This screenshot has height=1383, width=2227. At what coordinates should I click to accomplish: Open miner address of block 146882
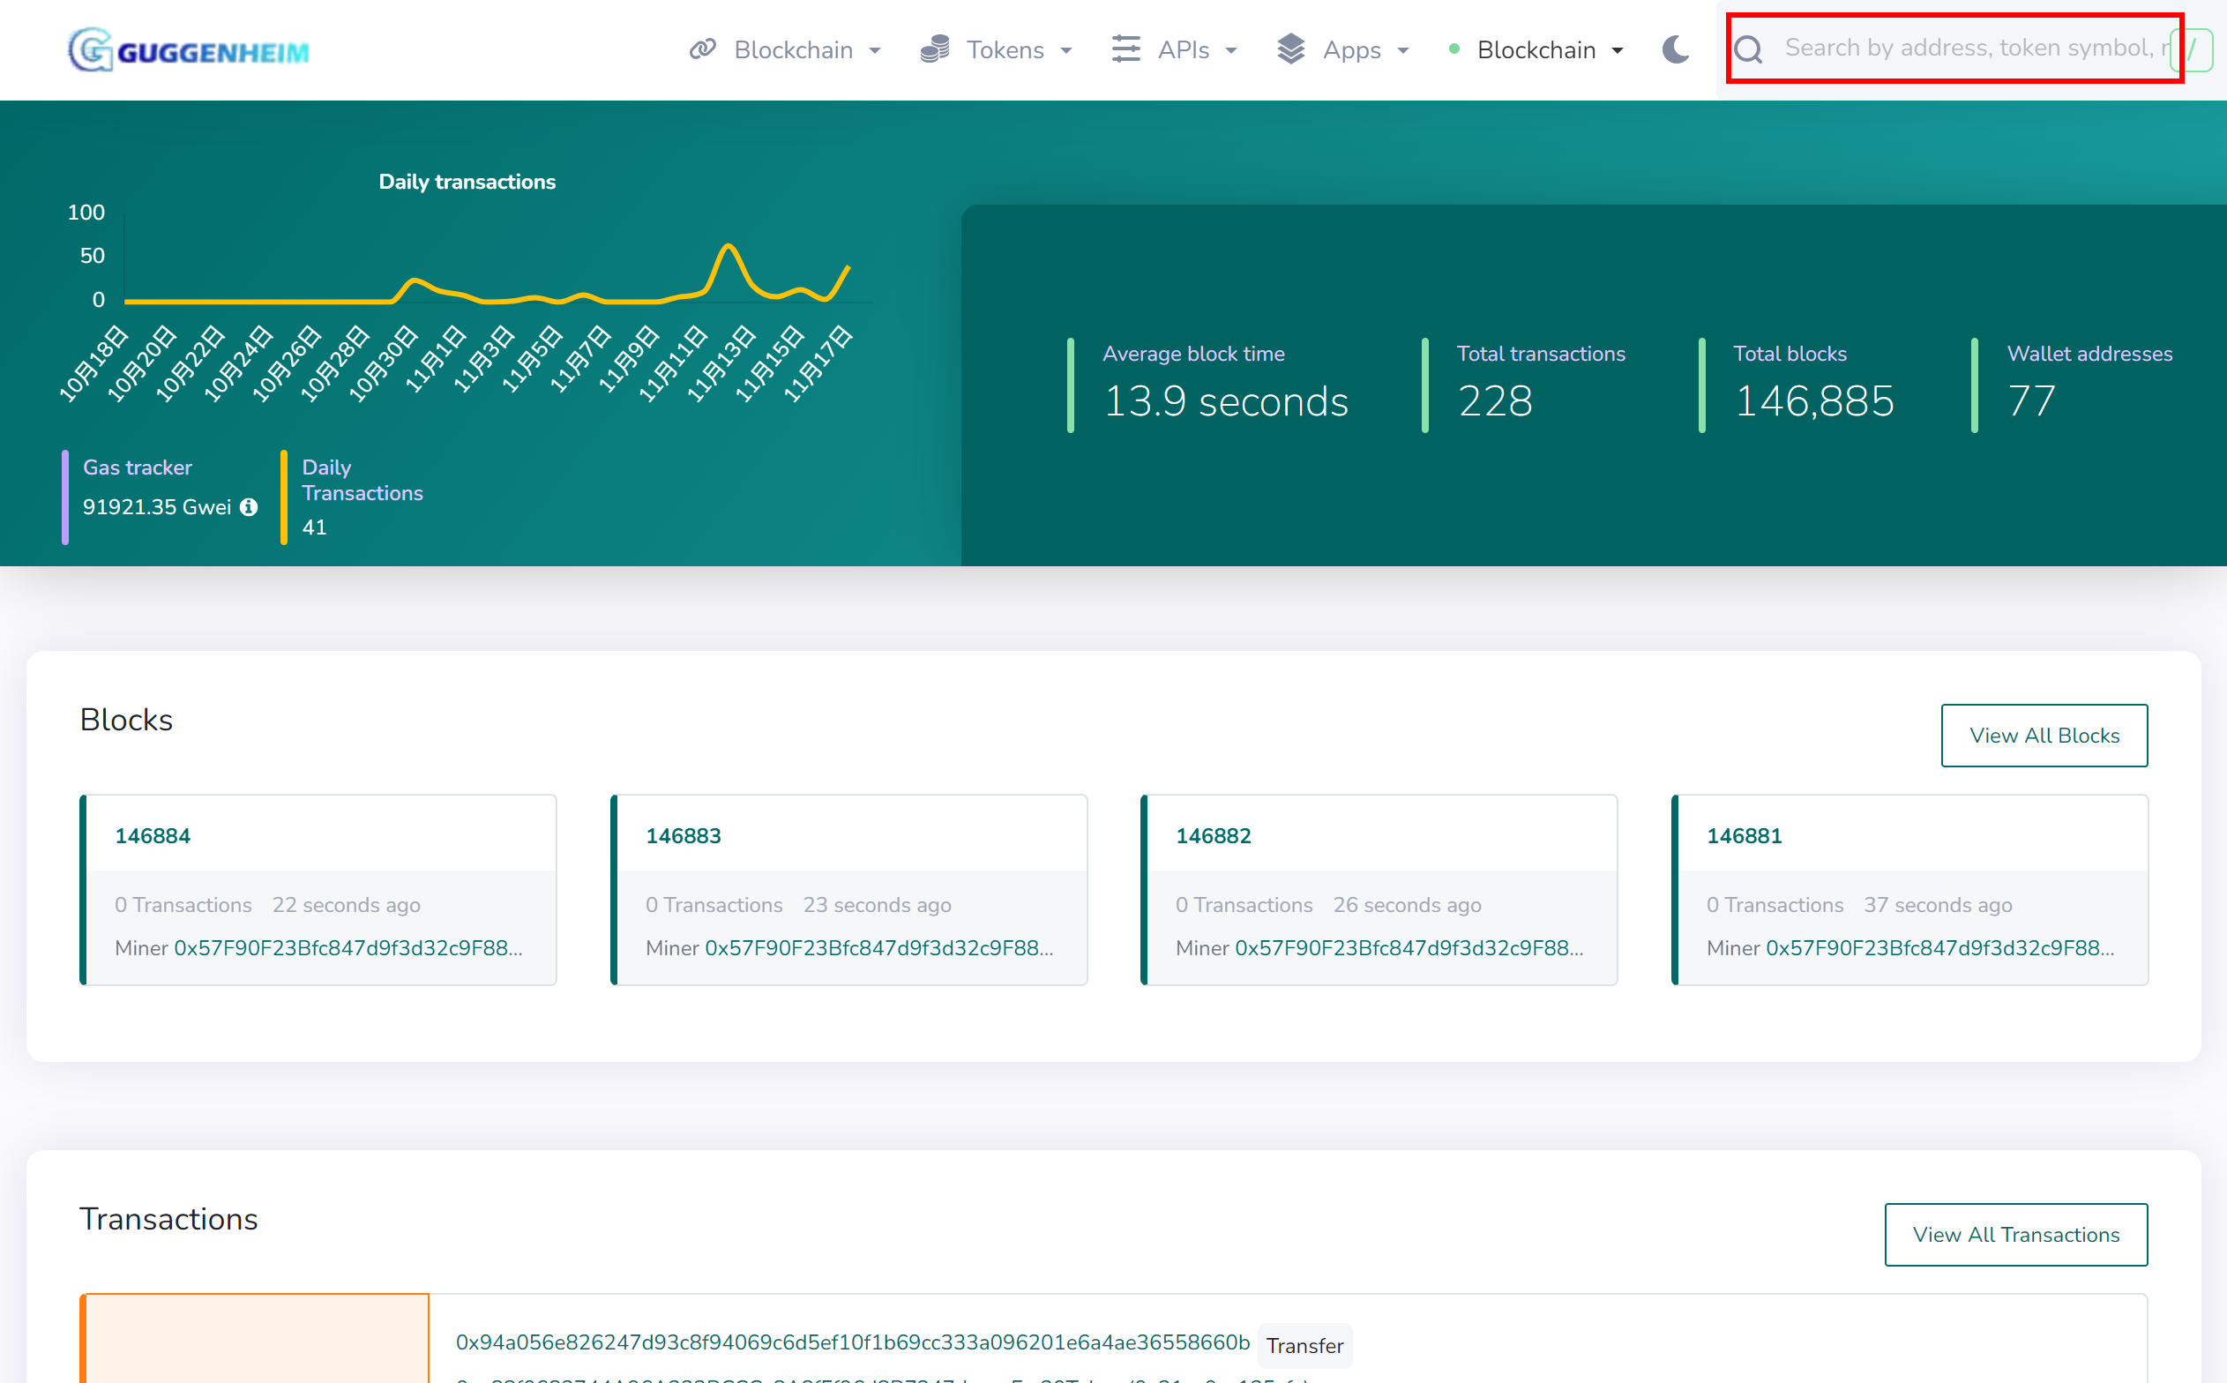1409,948
